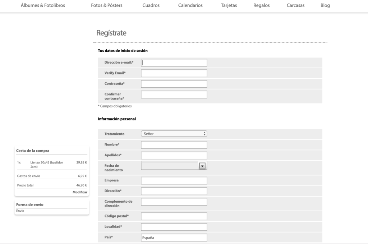Open the Carcasas category

click(295, 5)
